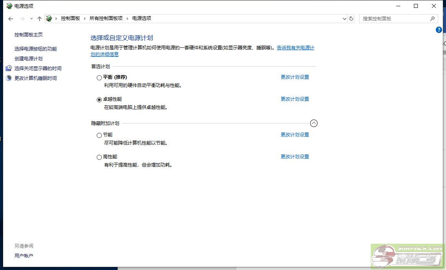Screen dimensions: 446x270
Task: Click the up-one-level arrow icon
Action: [x=39, y=19]
